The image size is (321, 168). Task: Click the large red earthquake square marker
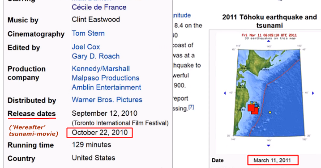click(251, 108)
